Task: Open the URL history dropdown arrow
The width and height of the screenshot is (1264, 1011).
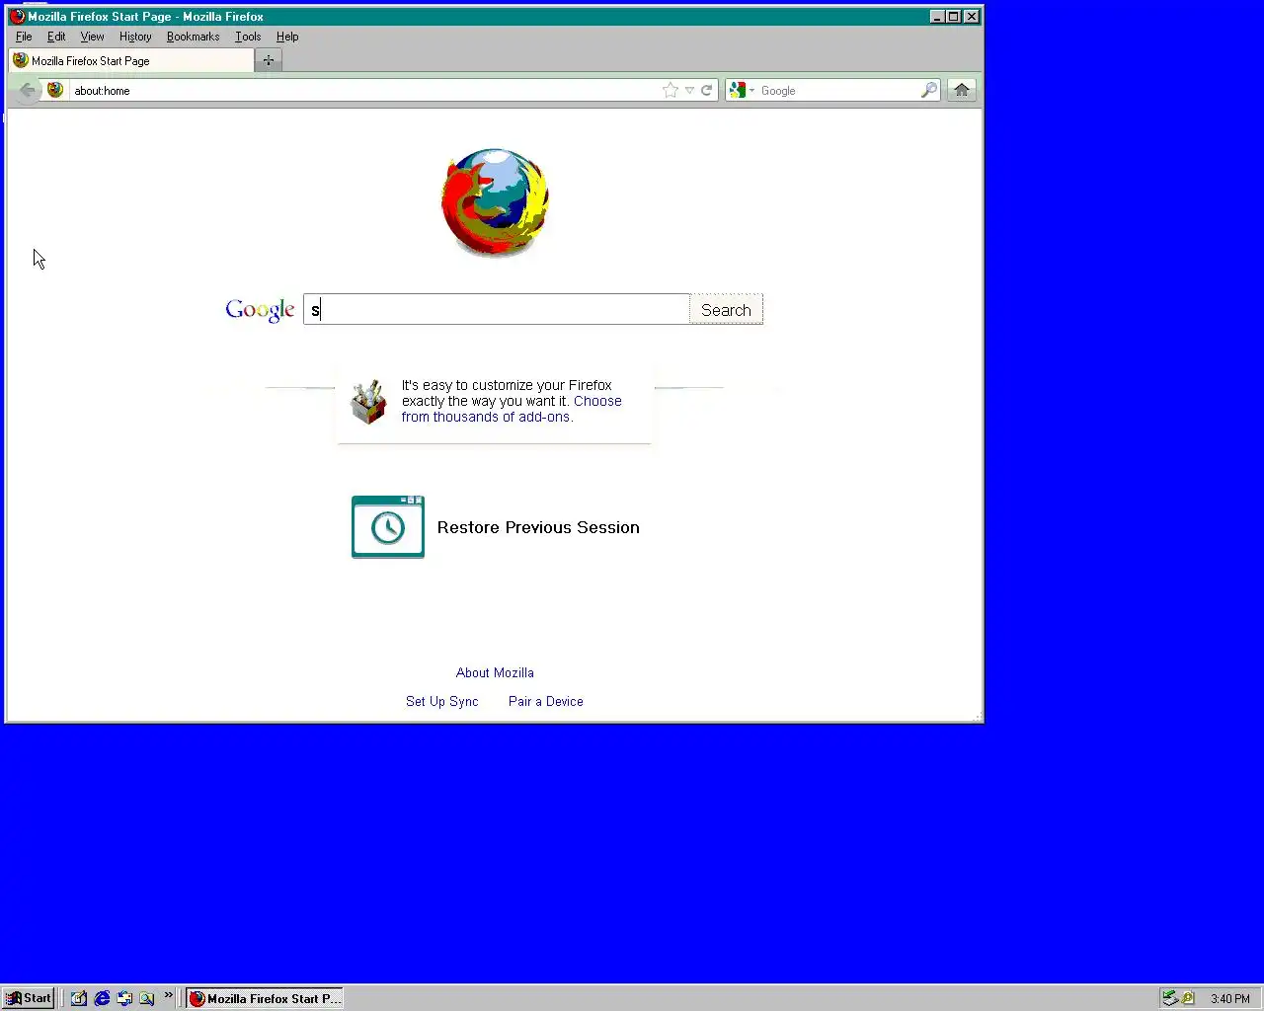Action: pyautogui.click(x=689, y=90)
